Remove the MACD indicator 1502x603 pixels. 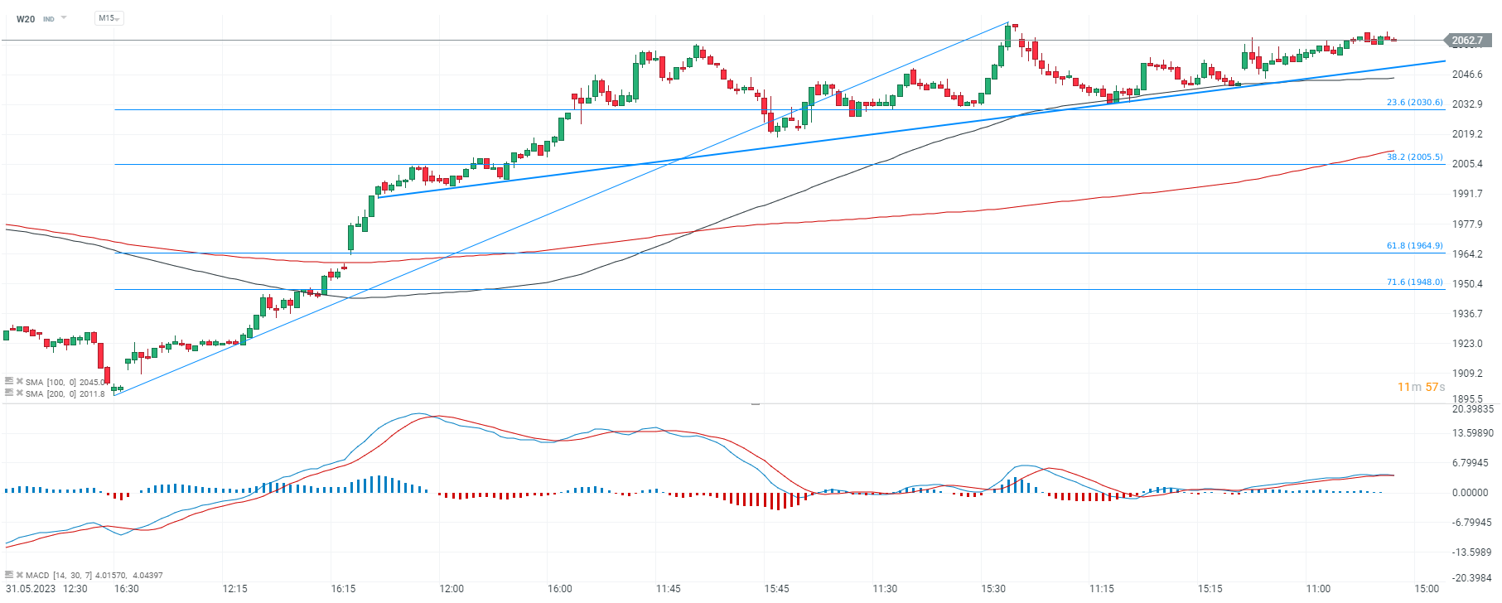[x=19, y=574]
